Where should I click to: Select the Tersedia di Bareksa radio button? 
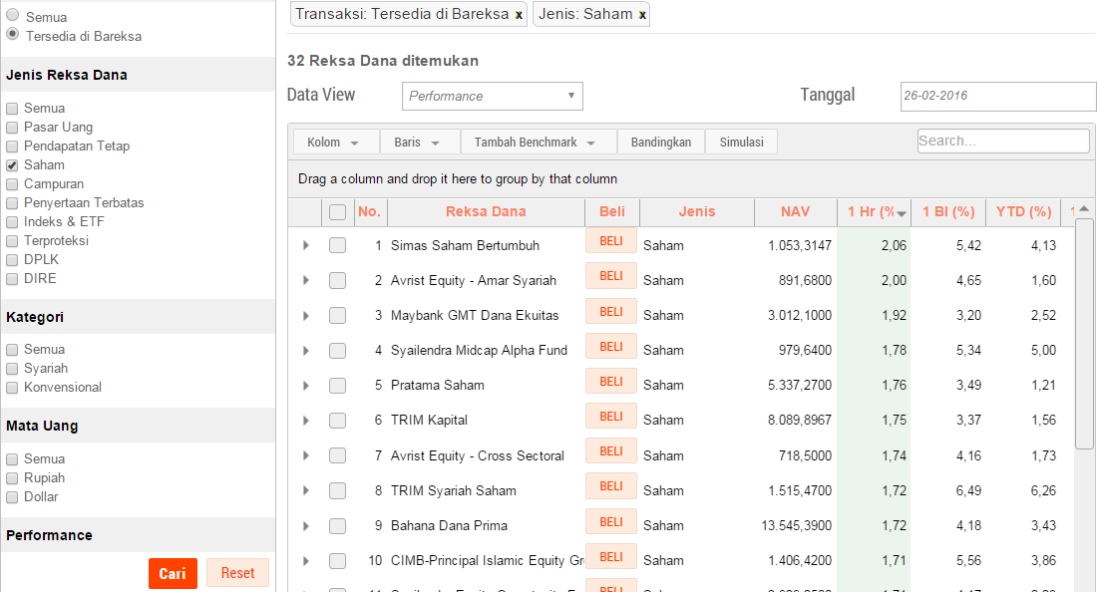pyautogui.click(x=13, y=34)
